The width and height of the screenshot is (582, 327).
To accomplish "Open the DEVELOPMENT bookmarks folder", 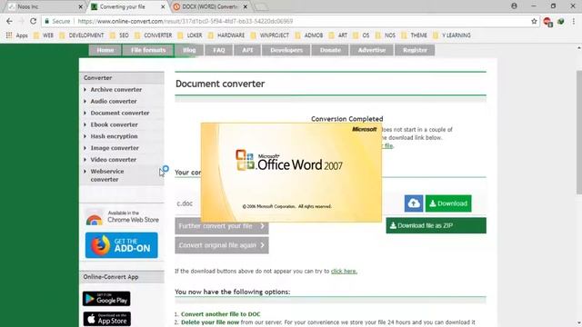I will 82,35.
